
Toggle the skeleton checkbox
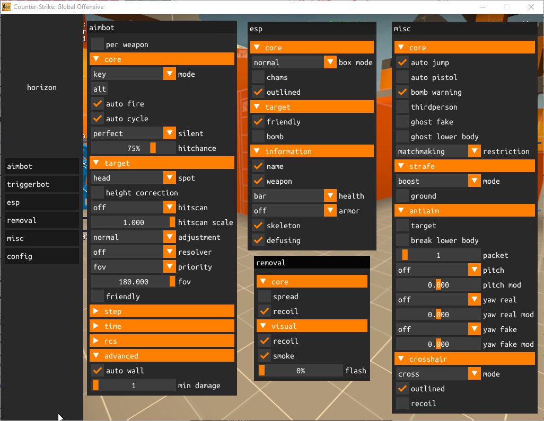click(x=258, y=226)
